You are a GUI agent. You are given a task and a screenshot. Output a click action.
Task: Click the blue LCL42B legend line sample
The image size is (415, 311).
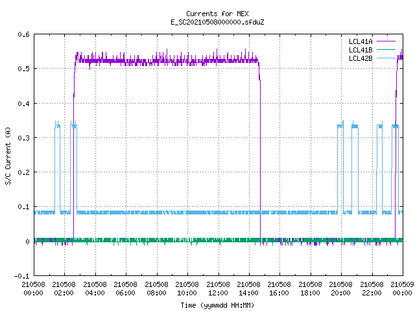coord(386,58)
